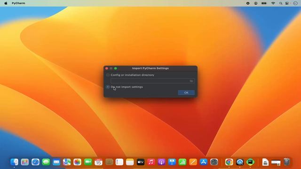The width and height of the screenshot is (301, 169).
Task: Click the PyCharm icon in the dock
Action: [x=250, y=162]
